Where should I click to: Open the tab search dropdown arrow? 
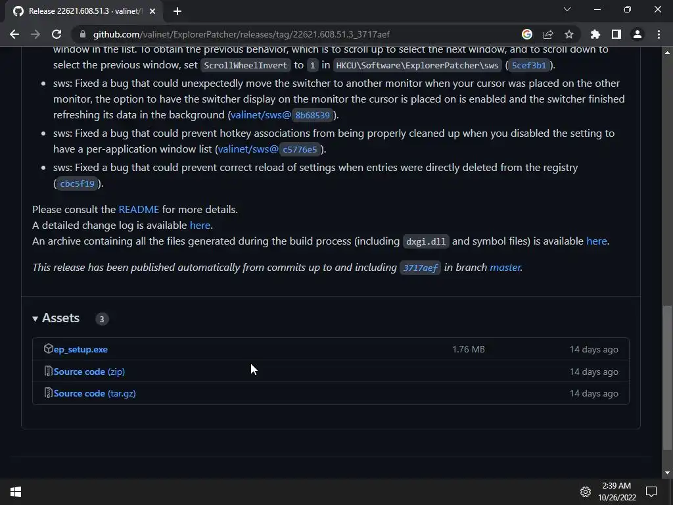(x=567, y=9)
